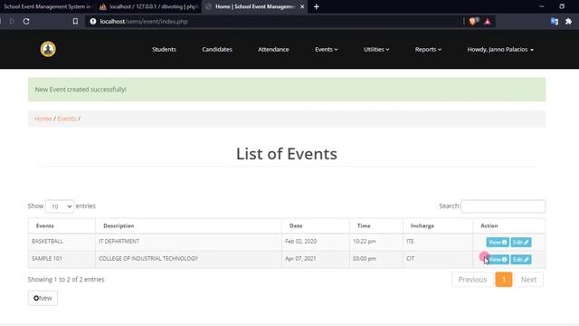579x326 pixels.
Task: Select page 1 in pagination
Action: pyautogui.click(x=504, y=280)
